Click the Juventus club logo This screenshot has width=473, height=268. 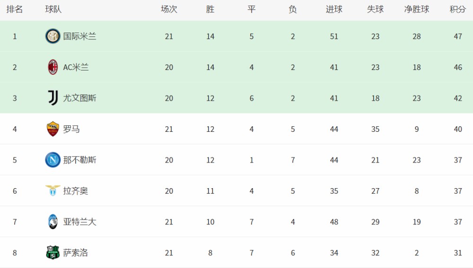[53, 98]
